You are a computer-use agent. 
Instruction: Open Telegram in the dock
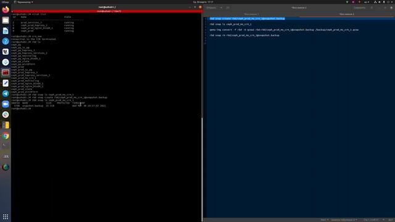6,94
